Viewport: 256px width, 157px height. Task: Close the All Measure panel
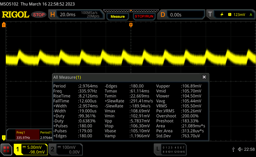point(204,77)
